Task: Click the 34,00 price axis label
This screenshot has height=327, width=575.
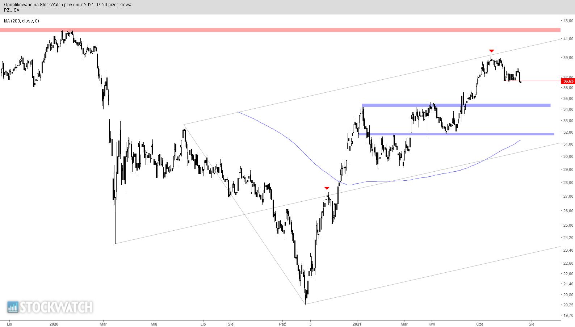Action: point(568,110)
